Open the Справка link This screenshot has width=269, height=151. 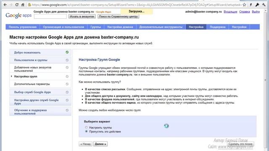coord(245,12)
